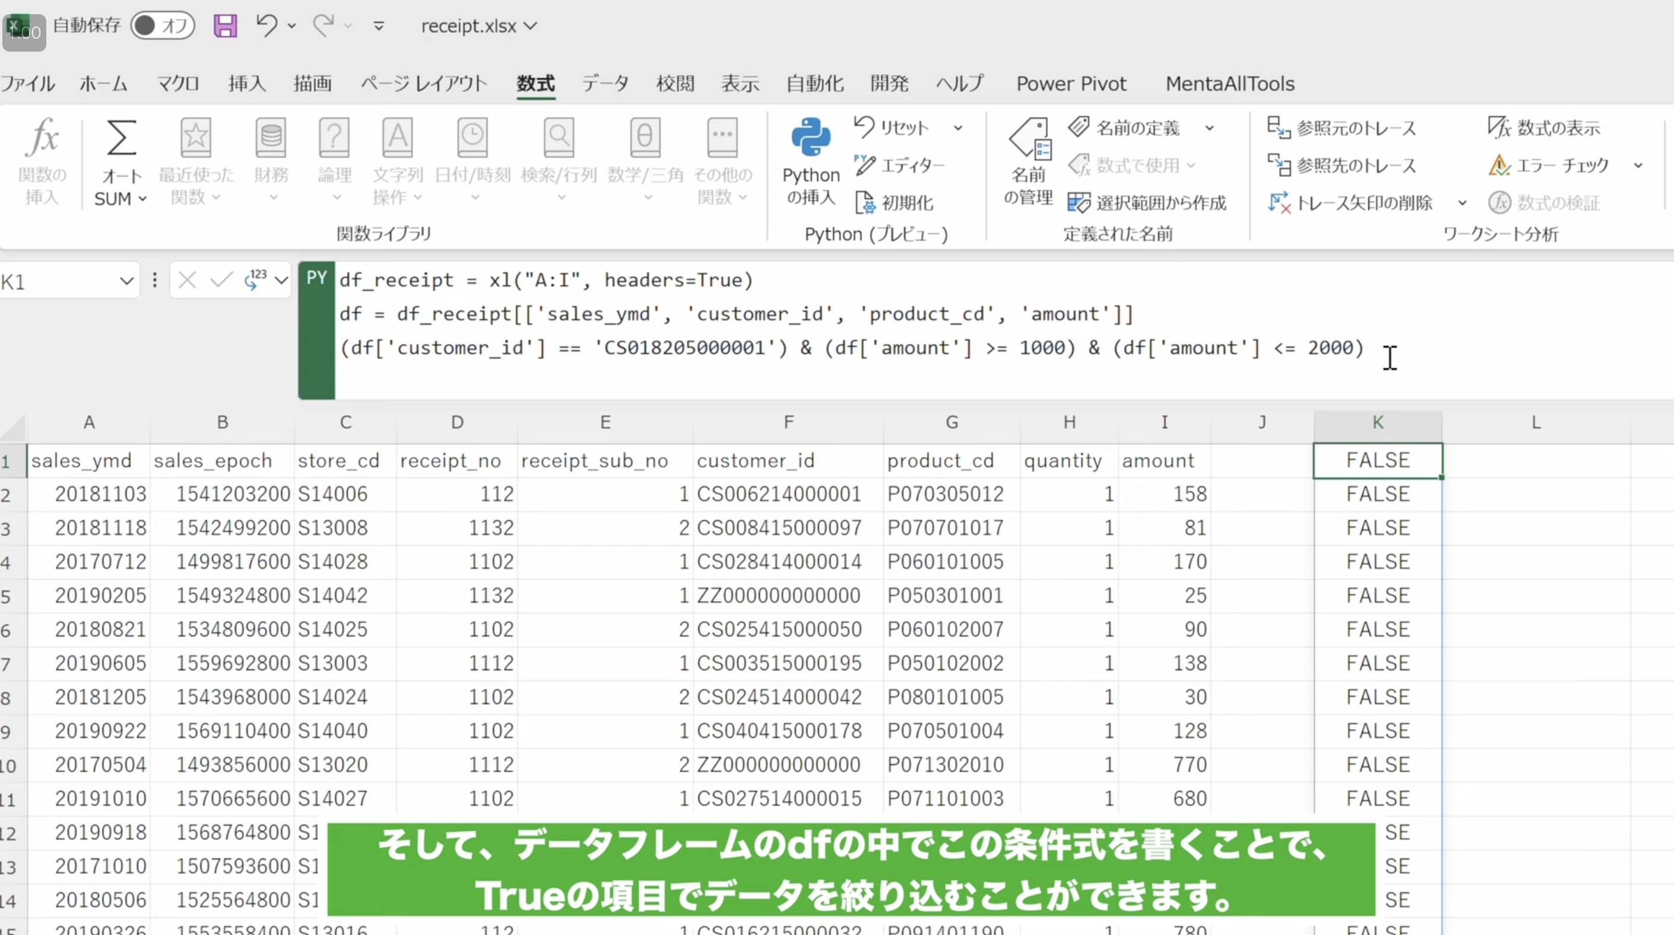1674x935 pixels.
Task: Click cell with P070305012
Action: pyautogui.click(x=952, y=494)
